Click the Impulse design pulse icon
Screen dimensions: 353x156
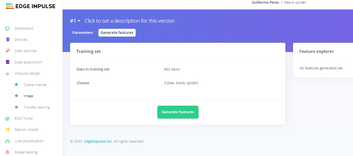tap(8, 74)
